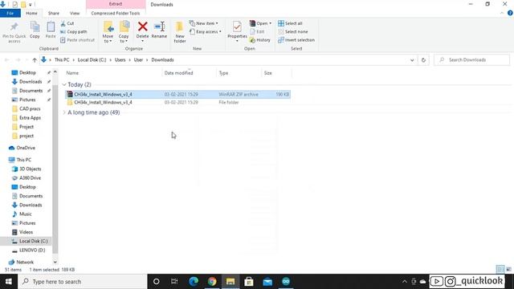Image resolution: width=514 pixels, height=289 pixels.
Task: Switch to the Share ribbon tab
Action: point(54,13)
